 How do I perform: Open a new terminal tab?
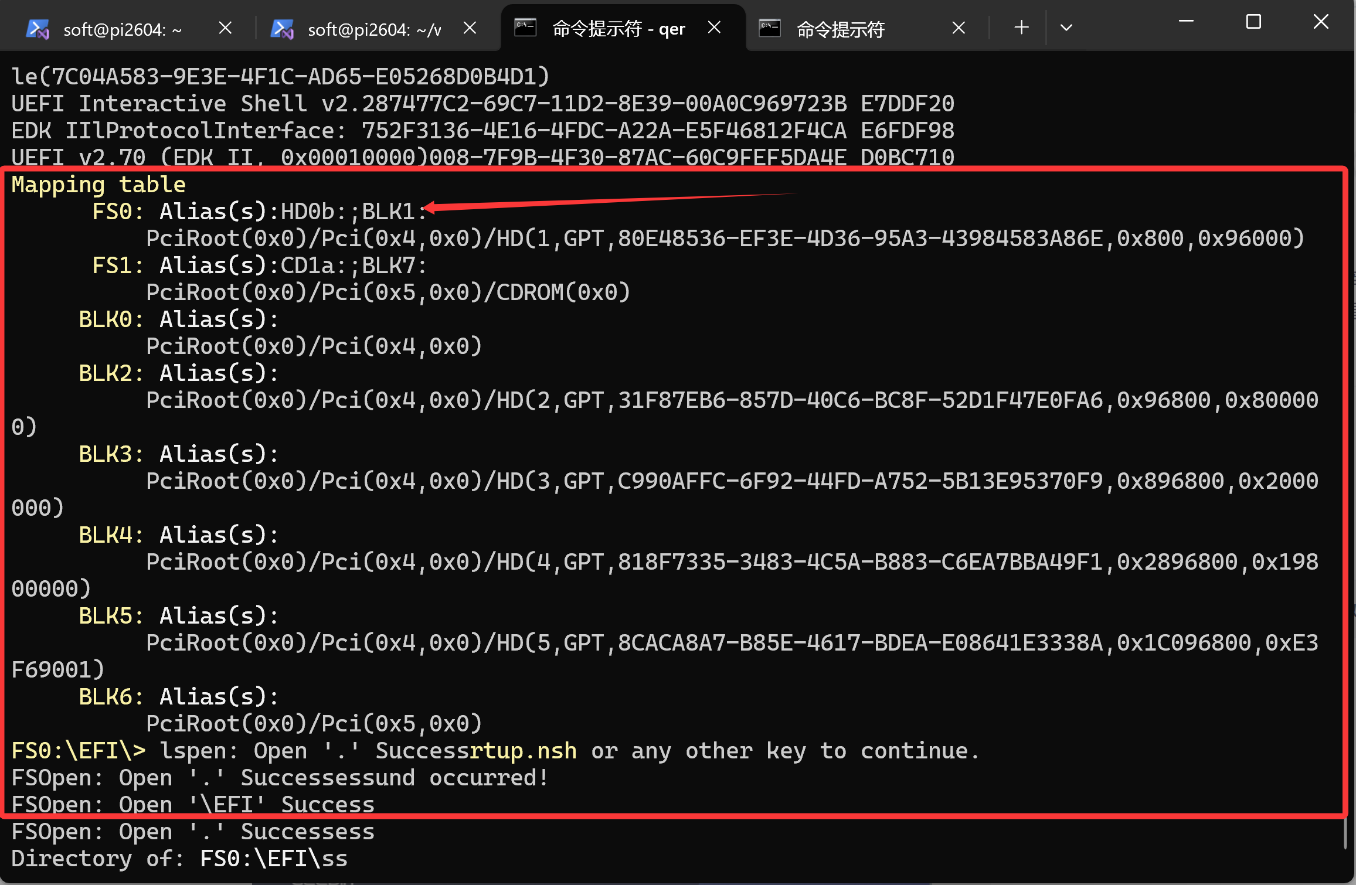click(x=1021, y=28)
